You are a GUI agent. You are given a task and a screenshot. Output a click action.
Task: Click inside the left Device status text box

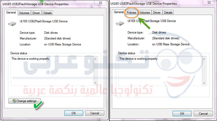pyautogui.click(x=52, y=71)
